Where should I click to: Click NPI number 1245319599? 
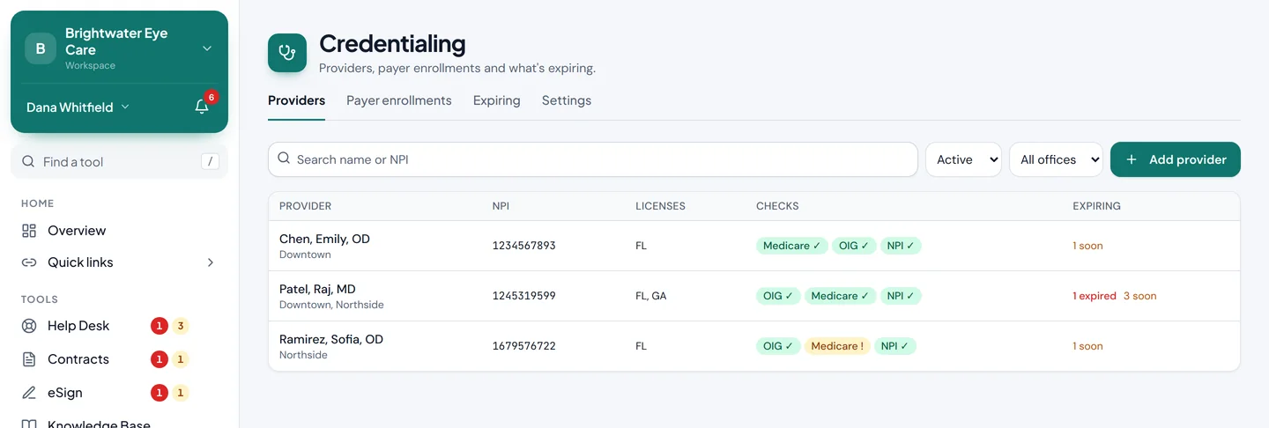[523, 296]
